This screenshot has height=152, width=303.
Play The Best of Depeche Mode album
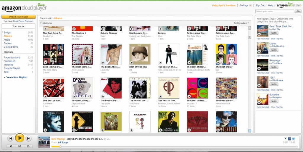(74, 96)
